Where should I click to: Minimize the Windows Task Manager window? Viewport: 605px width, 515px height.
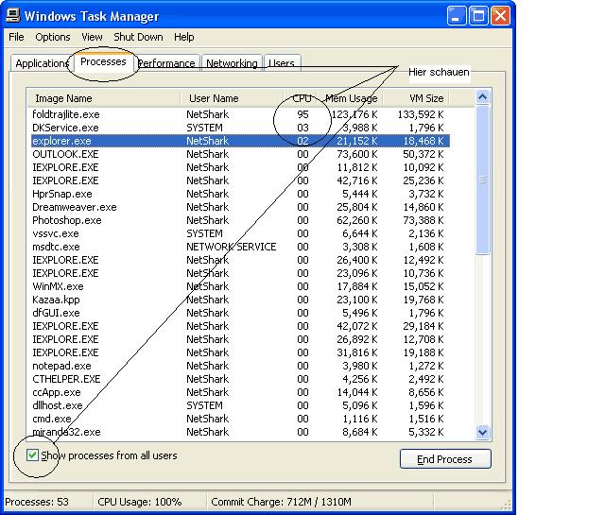coord(456,16)
